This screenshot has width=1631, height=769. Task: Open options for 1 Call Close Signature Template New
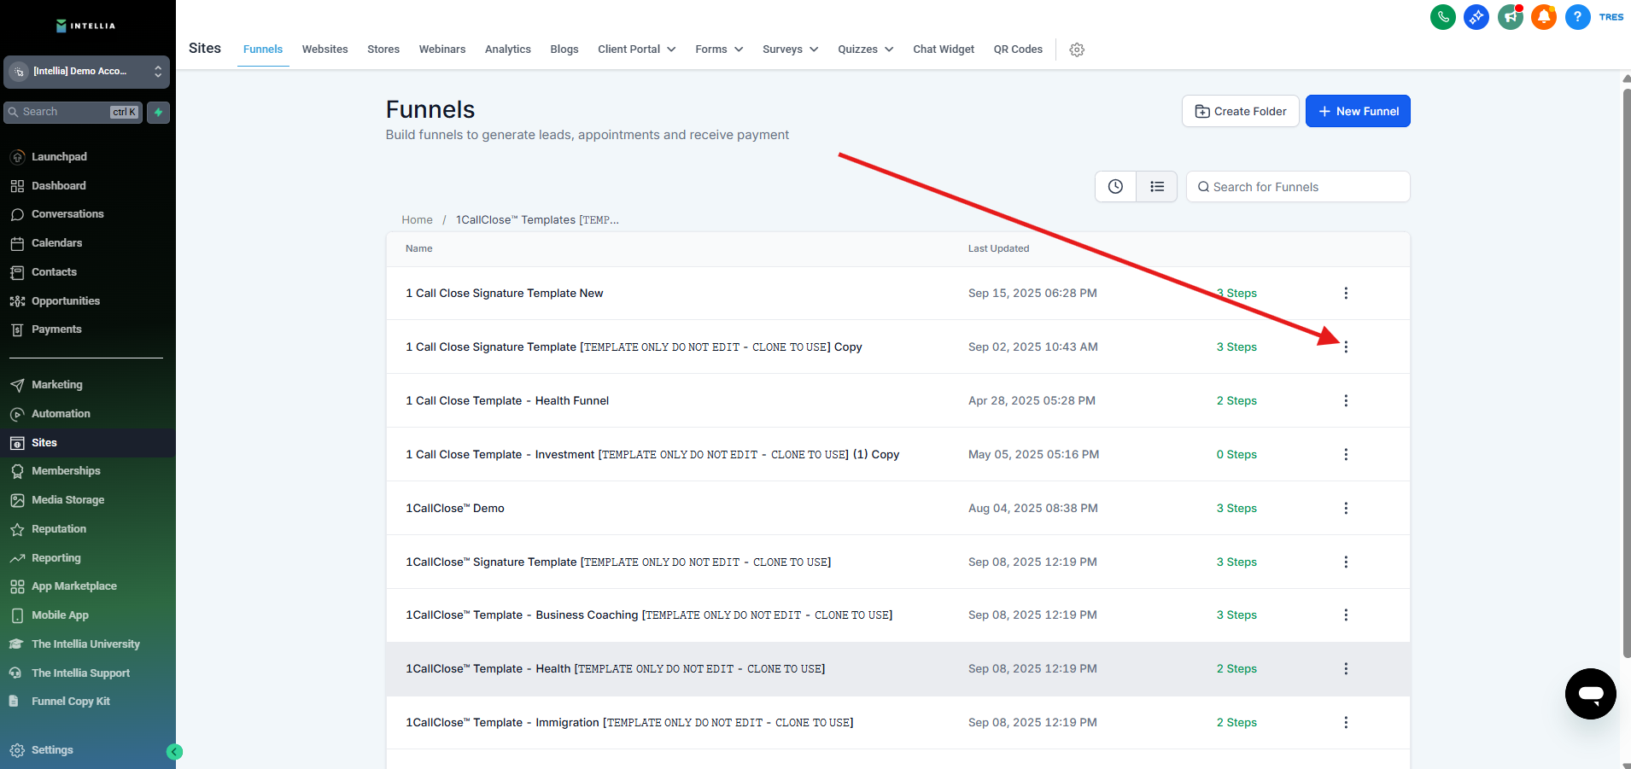coord(1346,294)
